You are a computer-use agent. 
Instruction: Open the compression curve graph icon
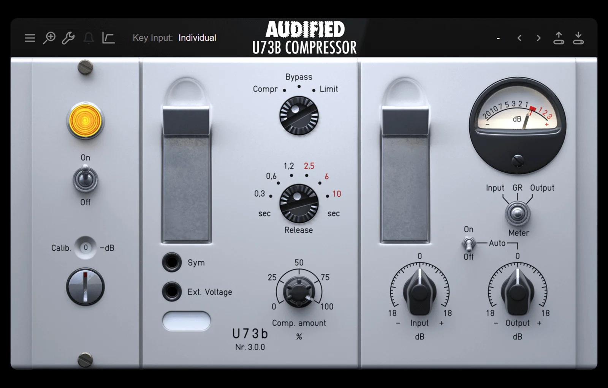click(x=108, y=38)
